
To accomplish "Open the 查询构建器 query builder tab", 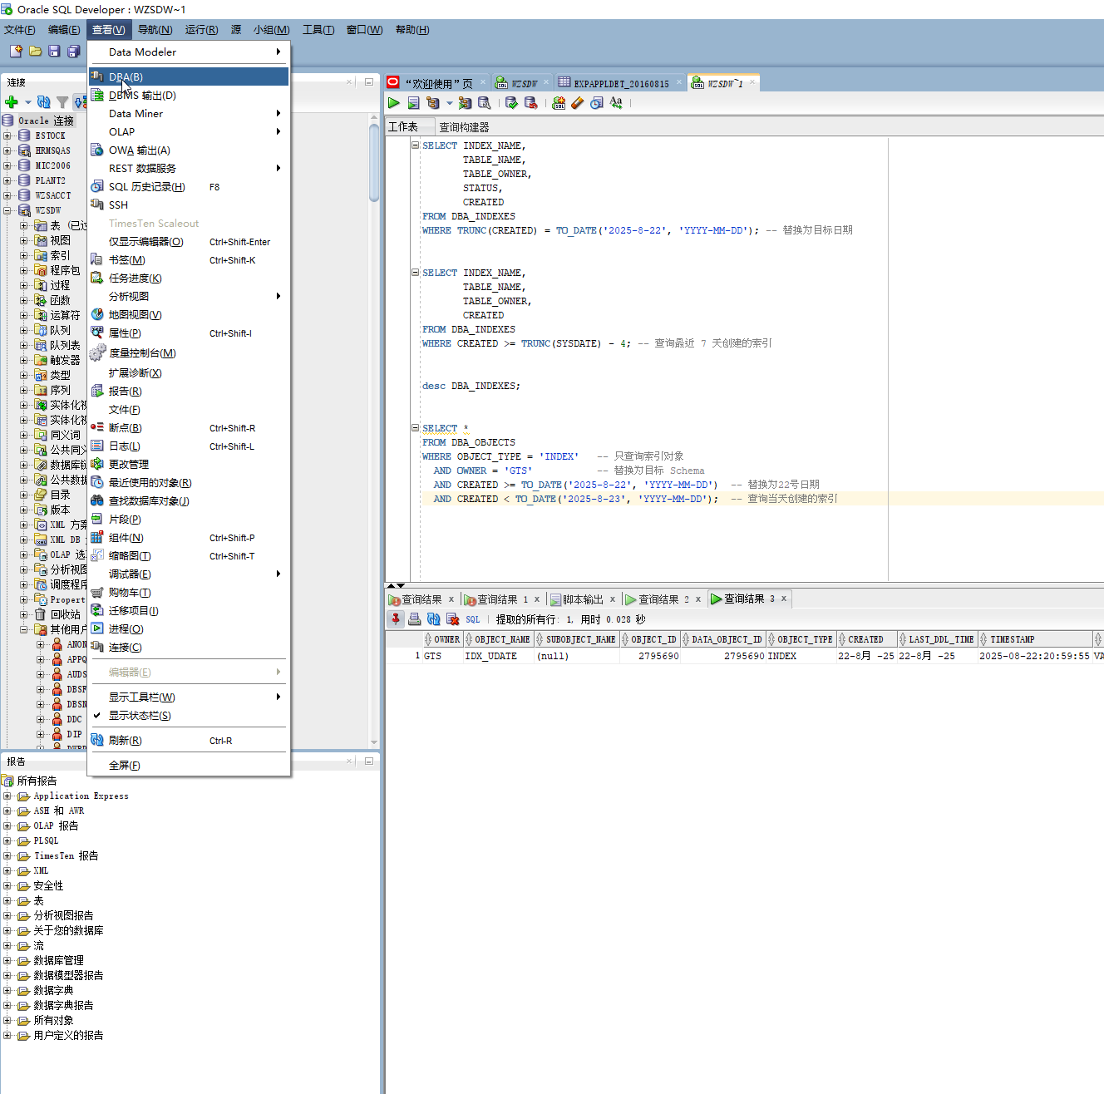I will 464,127.
